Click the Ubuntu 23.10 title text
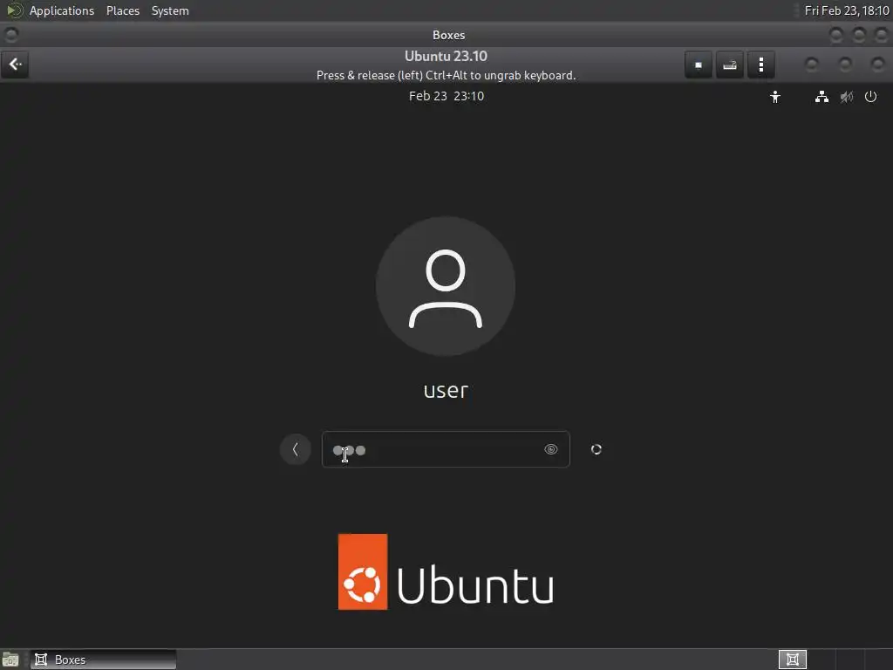 coord(446,57)
